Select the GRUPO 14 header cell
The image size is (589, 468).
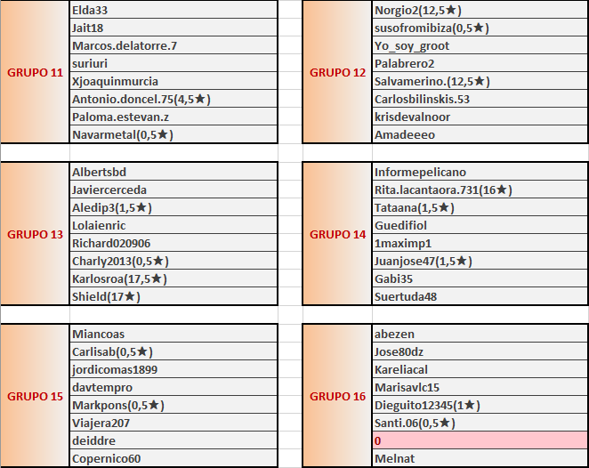[337, 234]
